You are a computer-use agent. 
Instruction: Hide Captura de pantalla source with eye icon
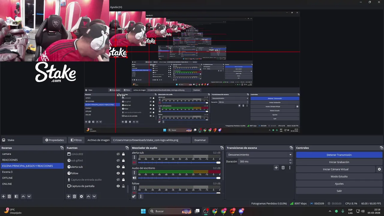tap(118, 186)
